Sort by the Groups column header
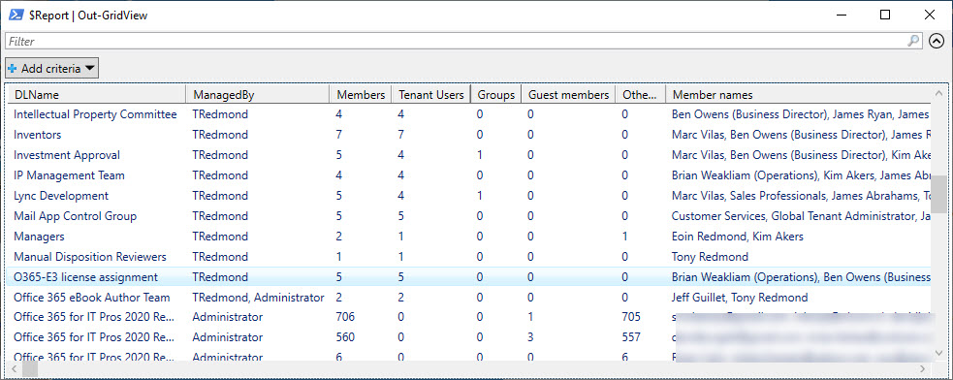 (496, 95)
